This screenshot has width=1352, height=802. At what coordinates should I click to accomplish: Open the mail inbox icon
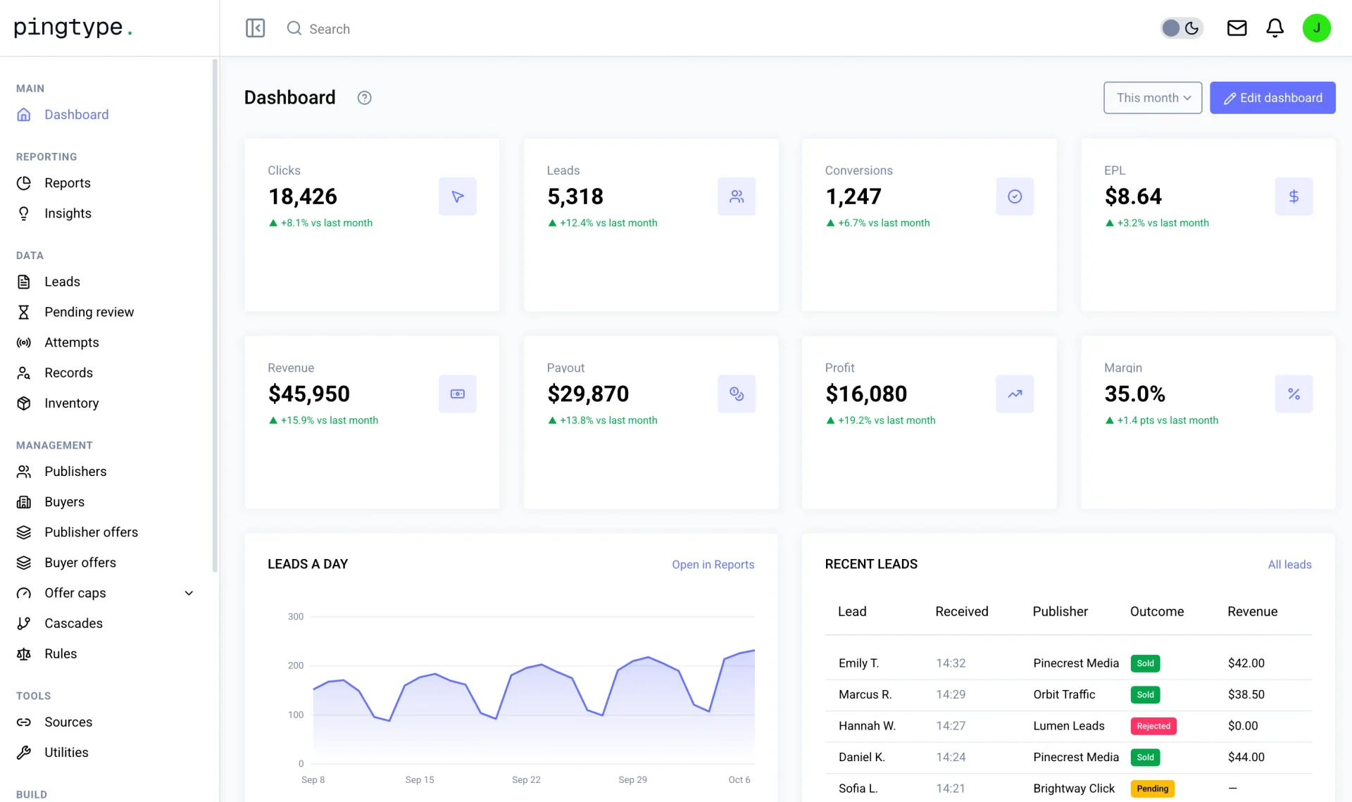pos(1237,28)
